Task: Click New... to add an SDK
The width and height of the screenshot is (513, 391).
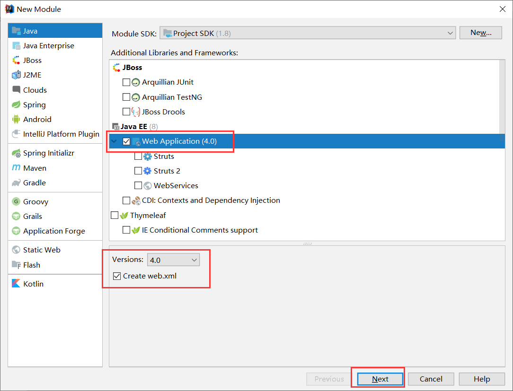Action: pyautogui.click(x=481, y=33)
